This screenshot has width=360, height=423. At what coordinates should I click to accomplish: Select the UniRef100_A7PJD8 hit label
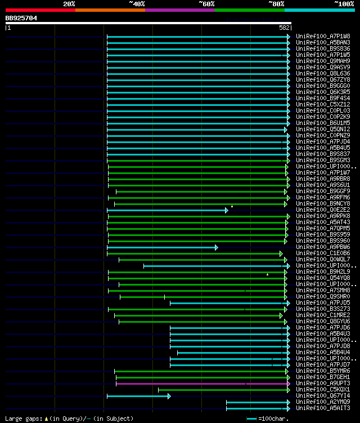(323, 346)
